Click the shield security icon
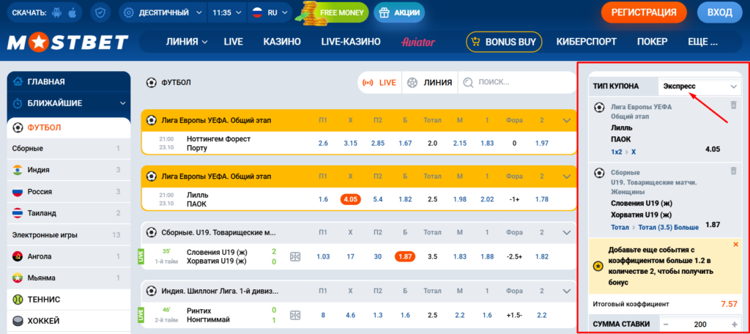The height and width of the screenshot is (334, 750). tap(100, 13)
